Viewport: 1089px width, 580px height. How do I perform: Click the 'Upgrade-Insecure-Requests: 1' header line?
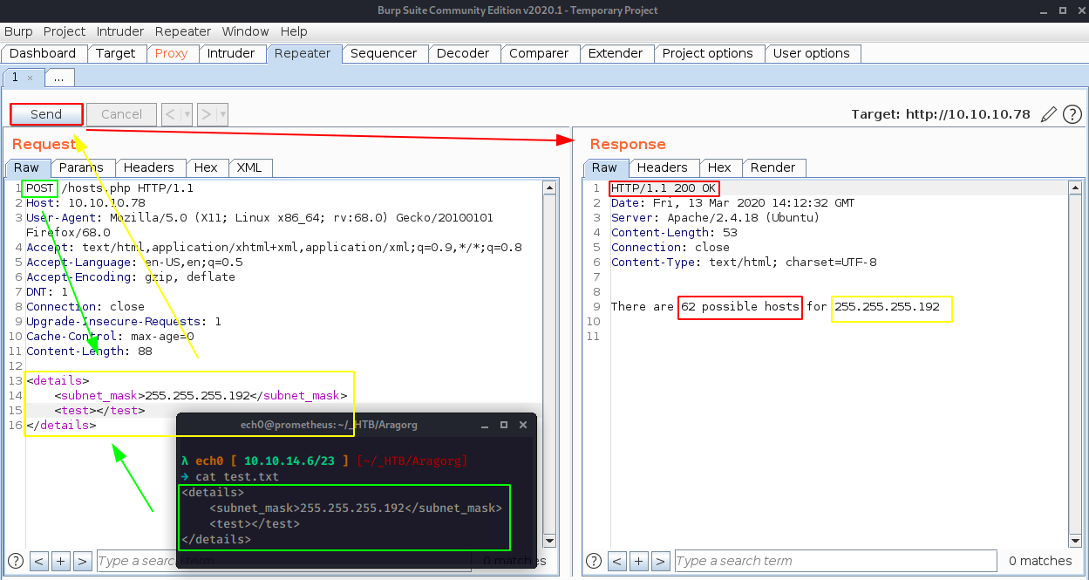tap(124, 321)
